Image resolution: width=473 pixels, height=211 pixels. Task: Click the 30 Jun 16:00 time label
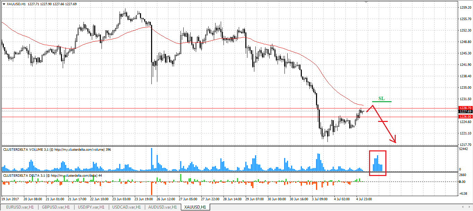tap(300, 200)
